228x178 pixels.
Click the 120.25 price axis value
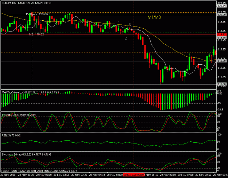pos(222,3)
